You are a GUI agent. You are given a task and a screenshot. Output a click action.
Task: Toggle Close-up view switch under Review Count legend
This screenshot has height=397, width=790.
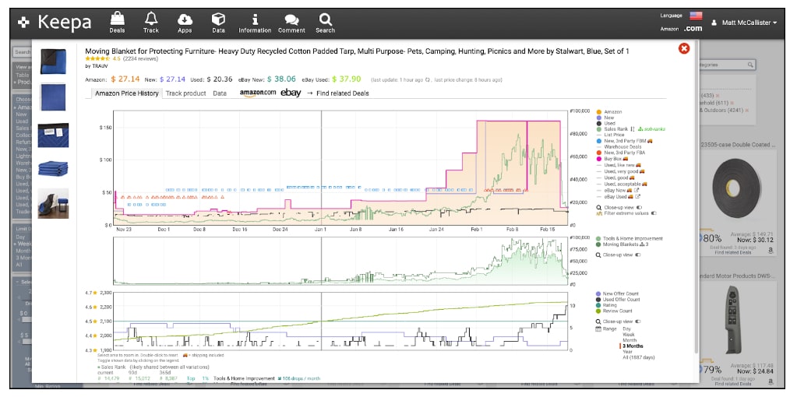pos(639,321)
